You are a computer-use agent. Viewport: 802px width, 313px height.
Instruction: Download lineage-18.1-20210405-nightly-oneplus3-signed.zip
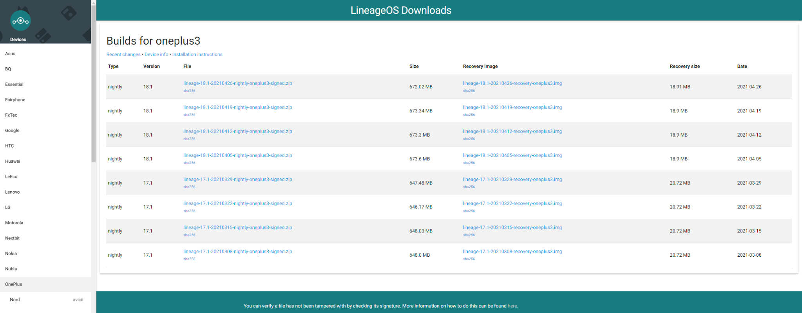pos(238,155)
